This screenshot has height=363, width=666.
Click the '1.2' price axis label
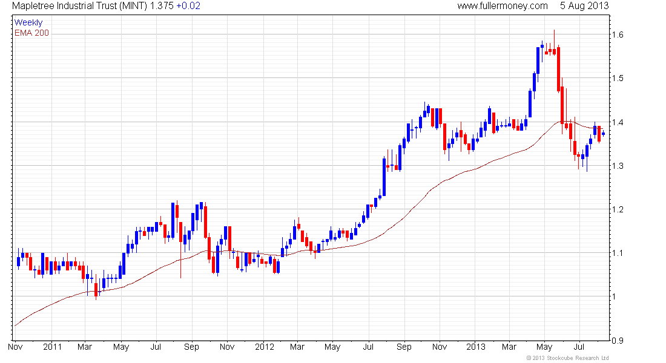618,209
